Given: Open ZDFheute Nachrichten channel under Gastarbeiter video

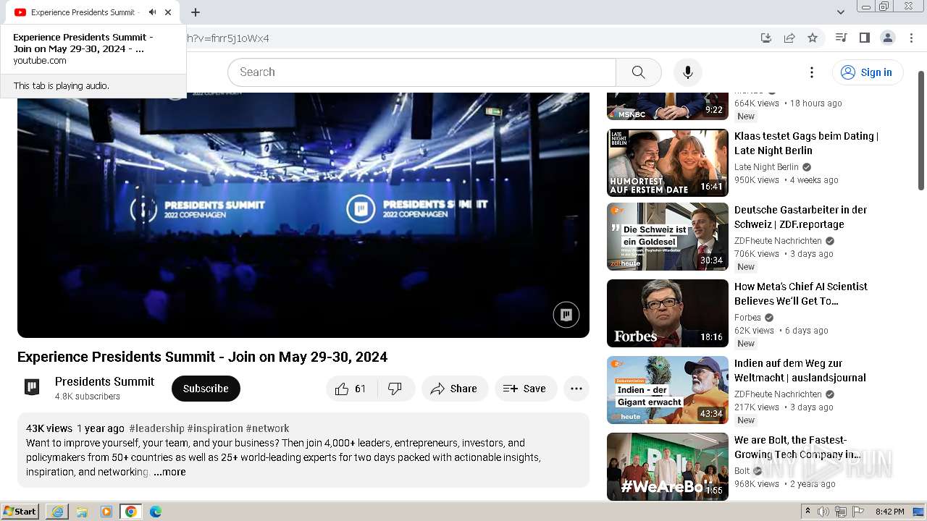Looking at the screenshot, I should point(778,241).
